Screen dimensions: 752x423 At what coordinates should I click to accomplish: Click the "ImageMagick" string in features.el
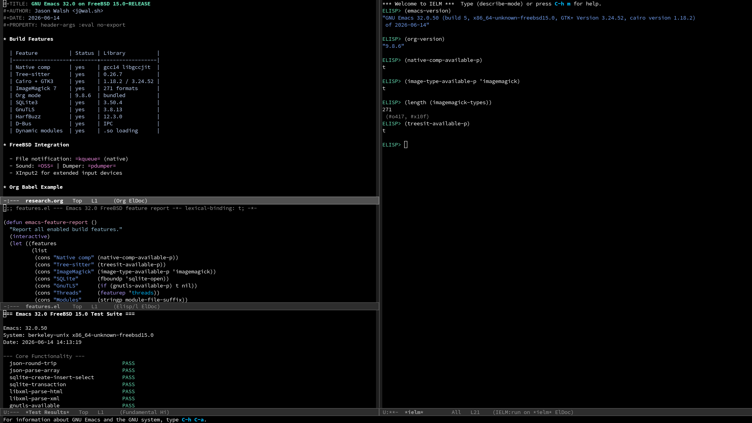(x=74, y=271)
